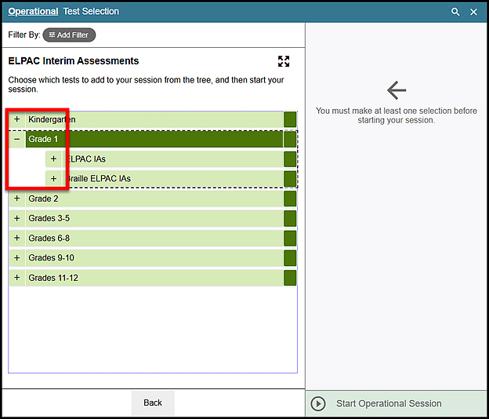489x419 pixels.
Task: Expand the test tree to full screen
Action: tap(284, 61)
